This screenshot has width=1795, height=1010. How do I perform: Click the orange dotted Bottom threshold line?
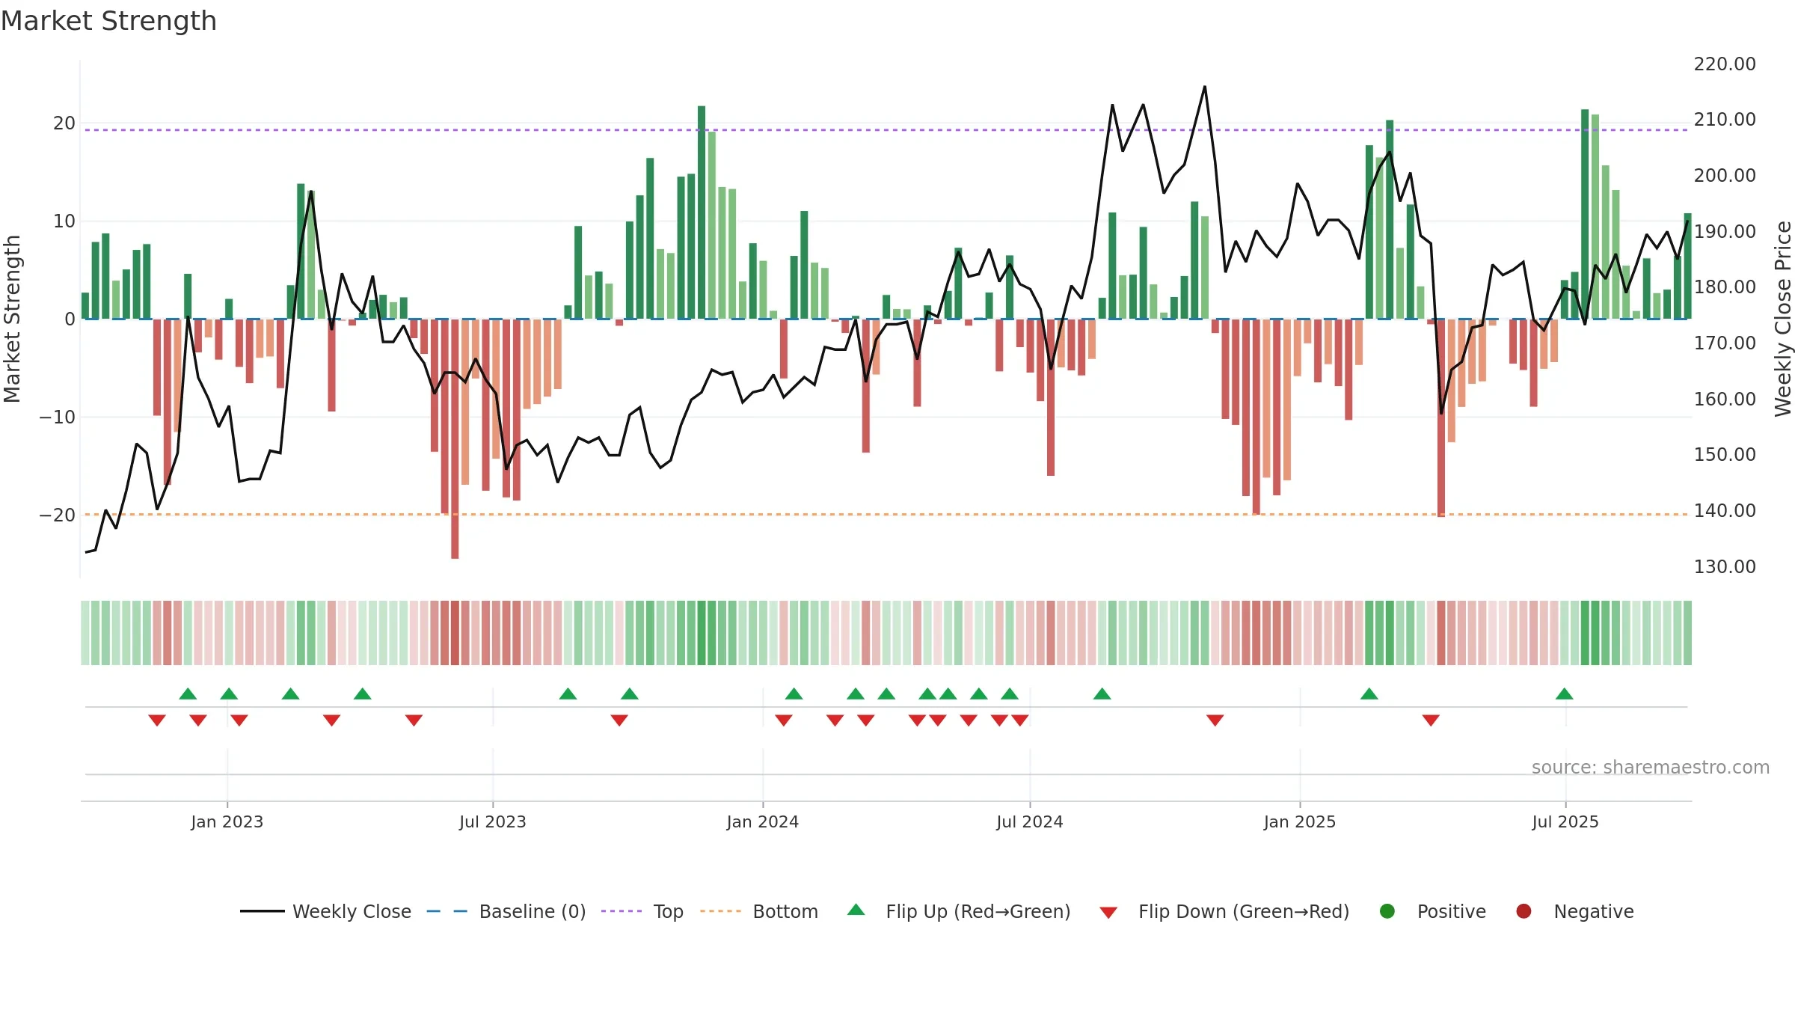point(886,515)
